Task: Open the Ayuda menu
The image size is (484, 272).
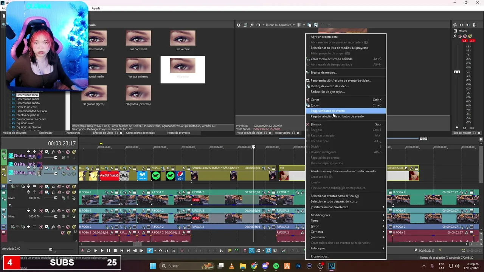Action: [96, 8]
